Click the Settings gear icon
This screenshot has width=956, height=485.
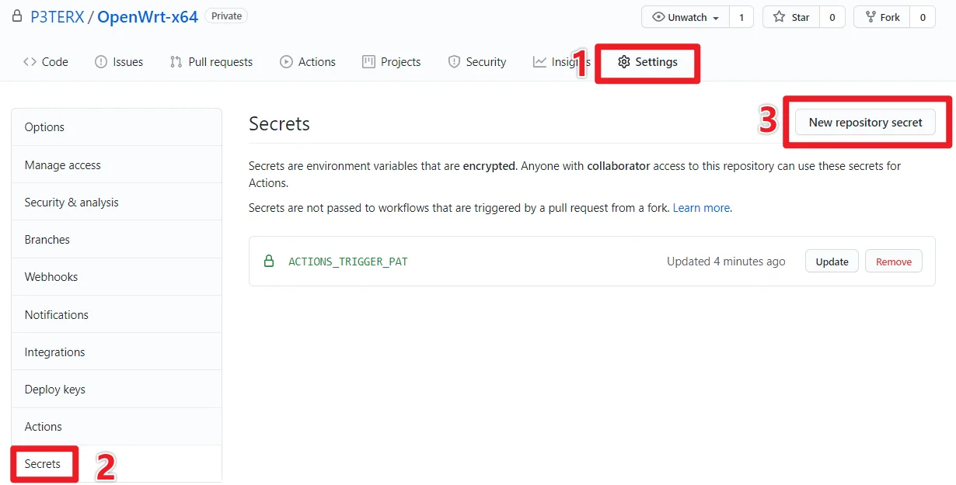tap(623, 62)
